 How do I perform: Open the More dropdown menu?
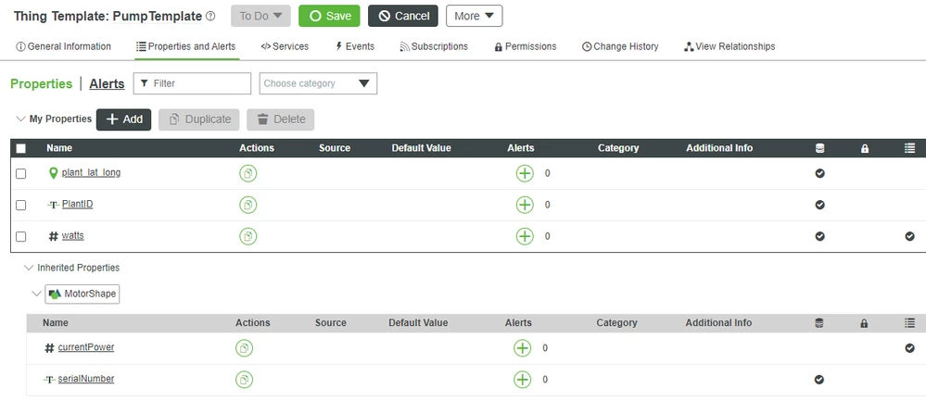(x=475, y=16)
